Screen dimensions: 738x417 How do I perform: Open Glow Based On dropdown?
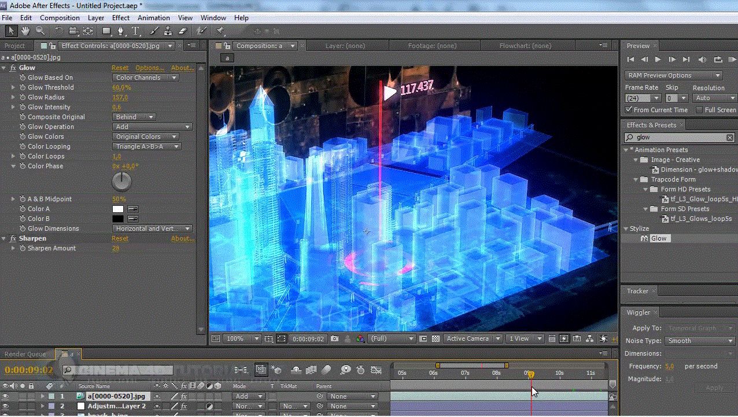click(x=146, y=78)
